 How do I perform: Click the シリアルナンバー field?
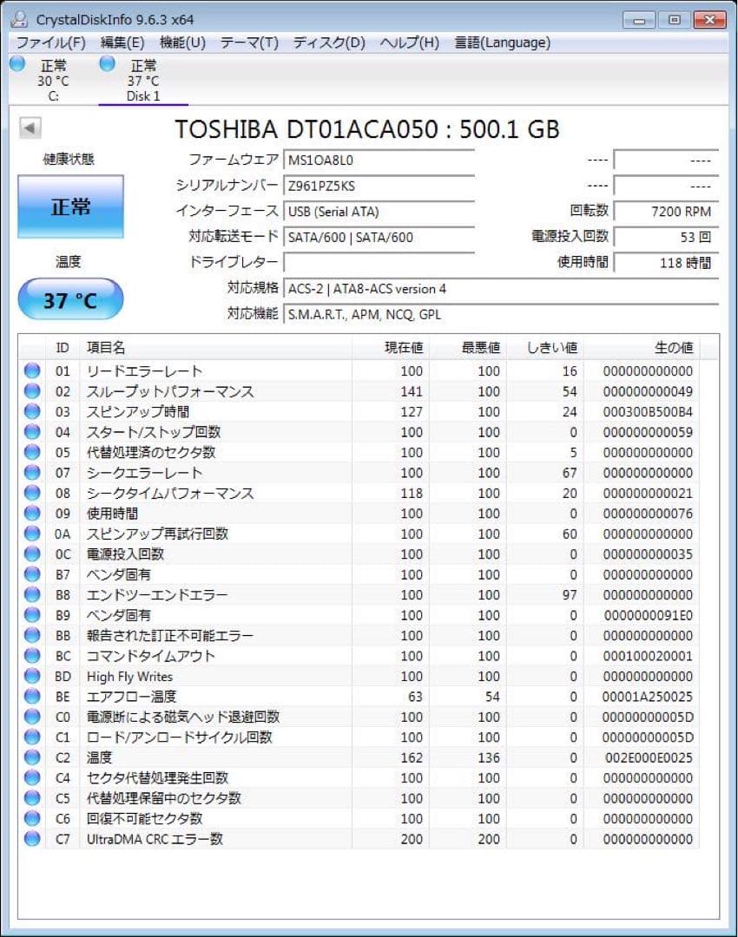[379, 186]
